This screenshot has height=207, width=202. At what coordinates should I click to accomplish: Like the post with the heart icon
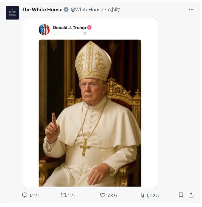click(103, 195)
